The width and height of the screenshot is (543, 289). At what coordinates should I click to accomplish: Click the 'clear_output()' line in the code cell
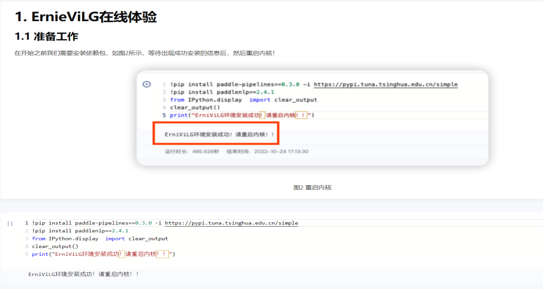(55, 246)
